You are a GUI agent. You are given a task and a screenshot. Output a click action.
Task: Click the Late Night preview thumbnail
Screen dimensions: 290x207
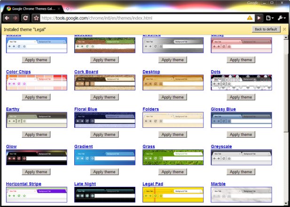[x=105, y=195]
